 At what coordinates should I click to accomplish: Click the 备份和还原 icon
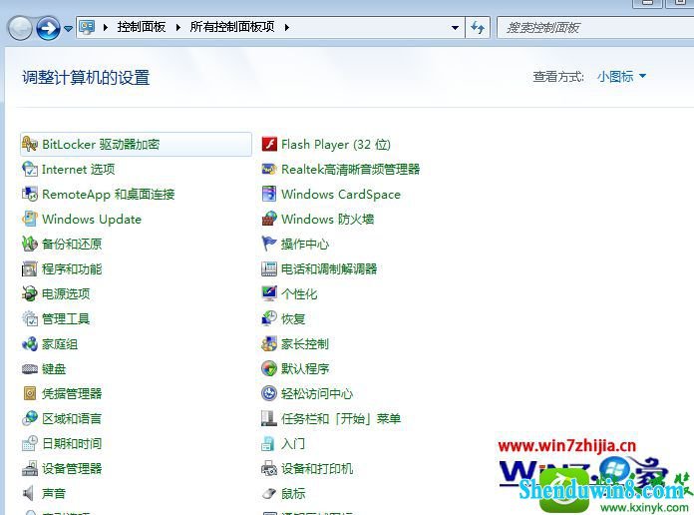30,244
